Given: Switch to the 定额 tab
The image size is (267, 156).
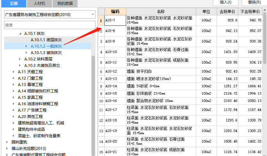Looking at the screenshot, I should [14, 4].
